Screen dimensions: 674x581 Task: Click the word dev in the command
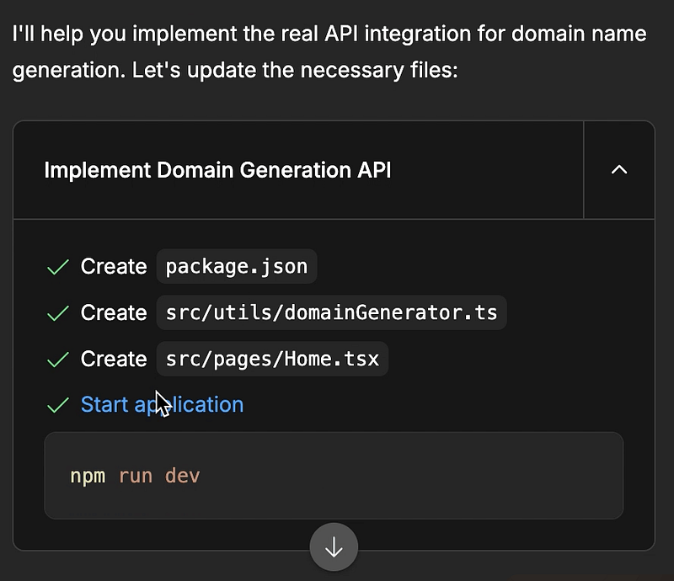(x=182, y=476)
